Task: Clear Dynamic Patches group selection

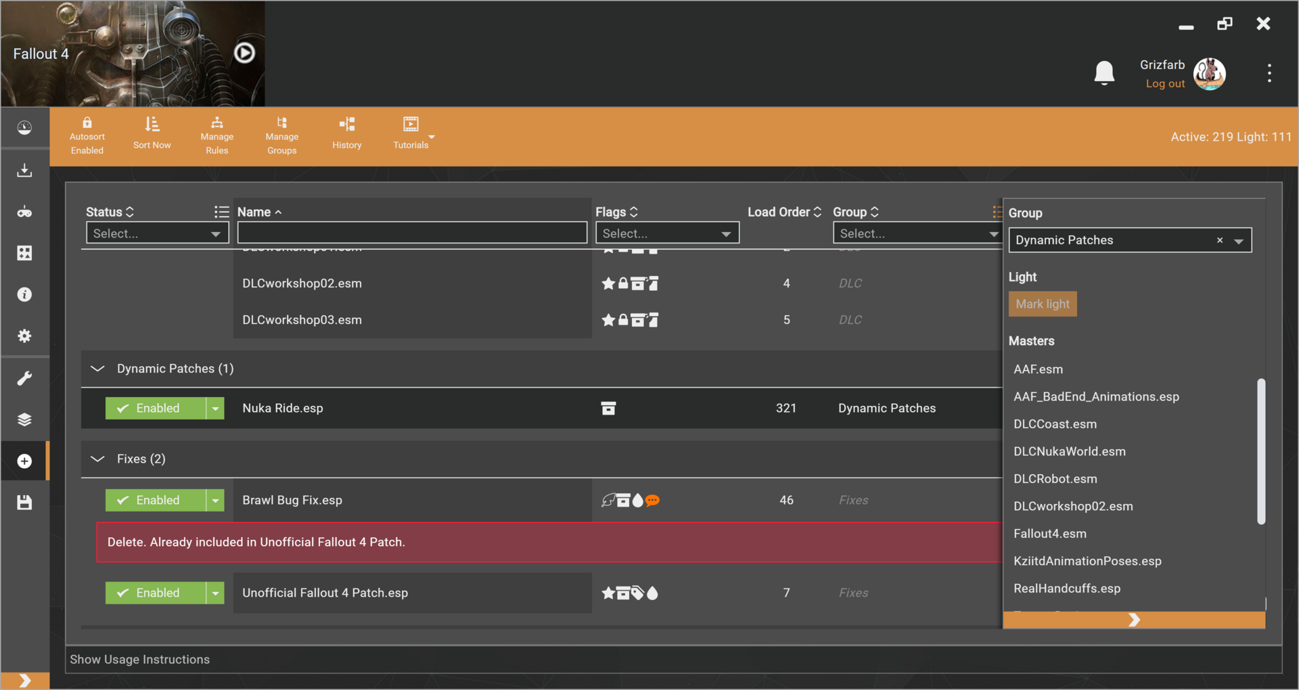Action: point(1220,240)
